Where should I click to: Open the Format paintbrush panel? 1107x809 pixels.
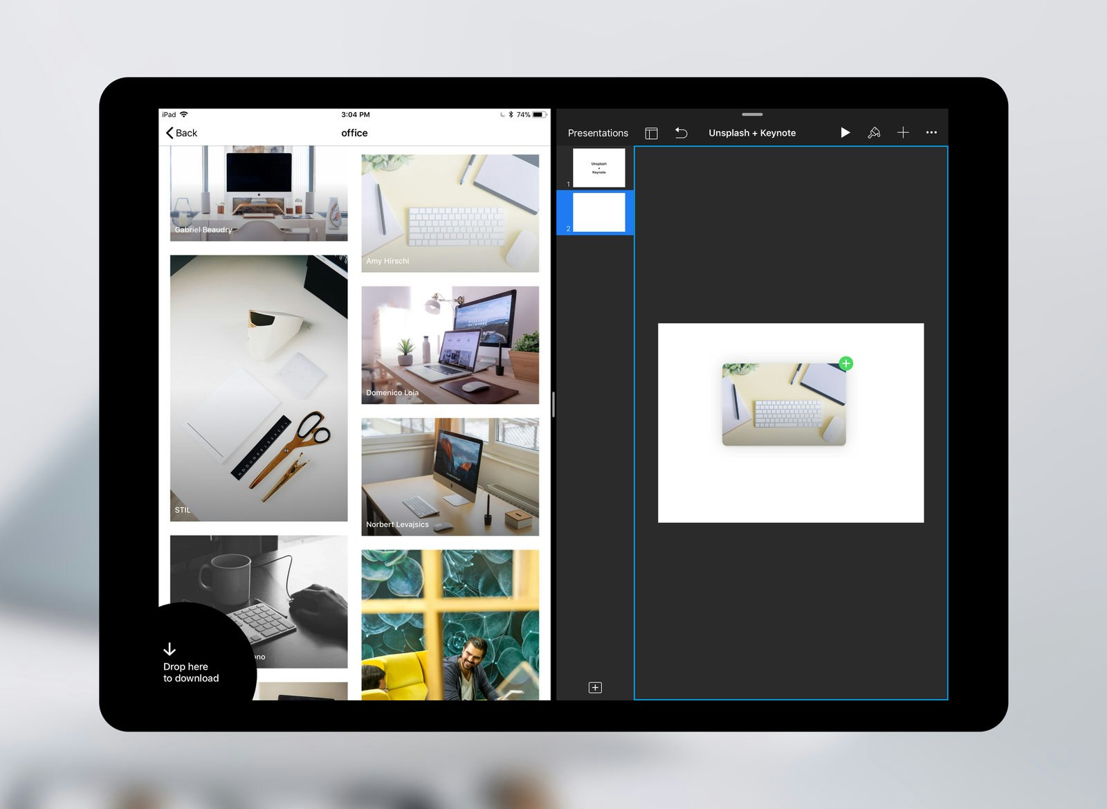coord(875,132)
